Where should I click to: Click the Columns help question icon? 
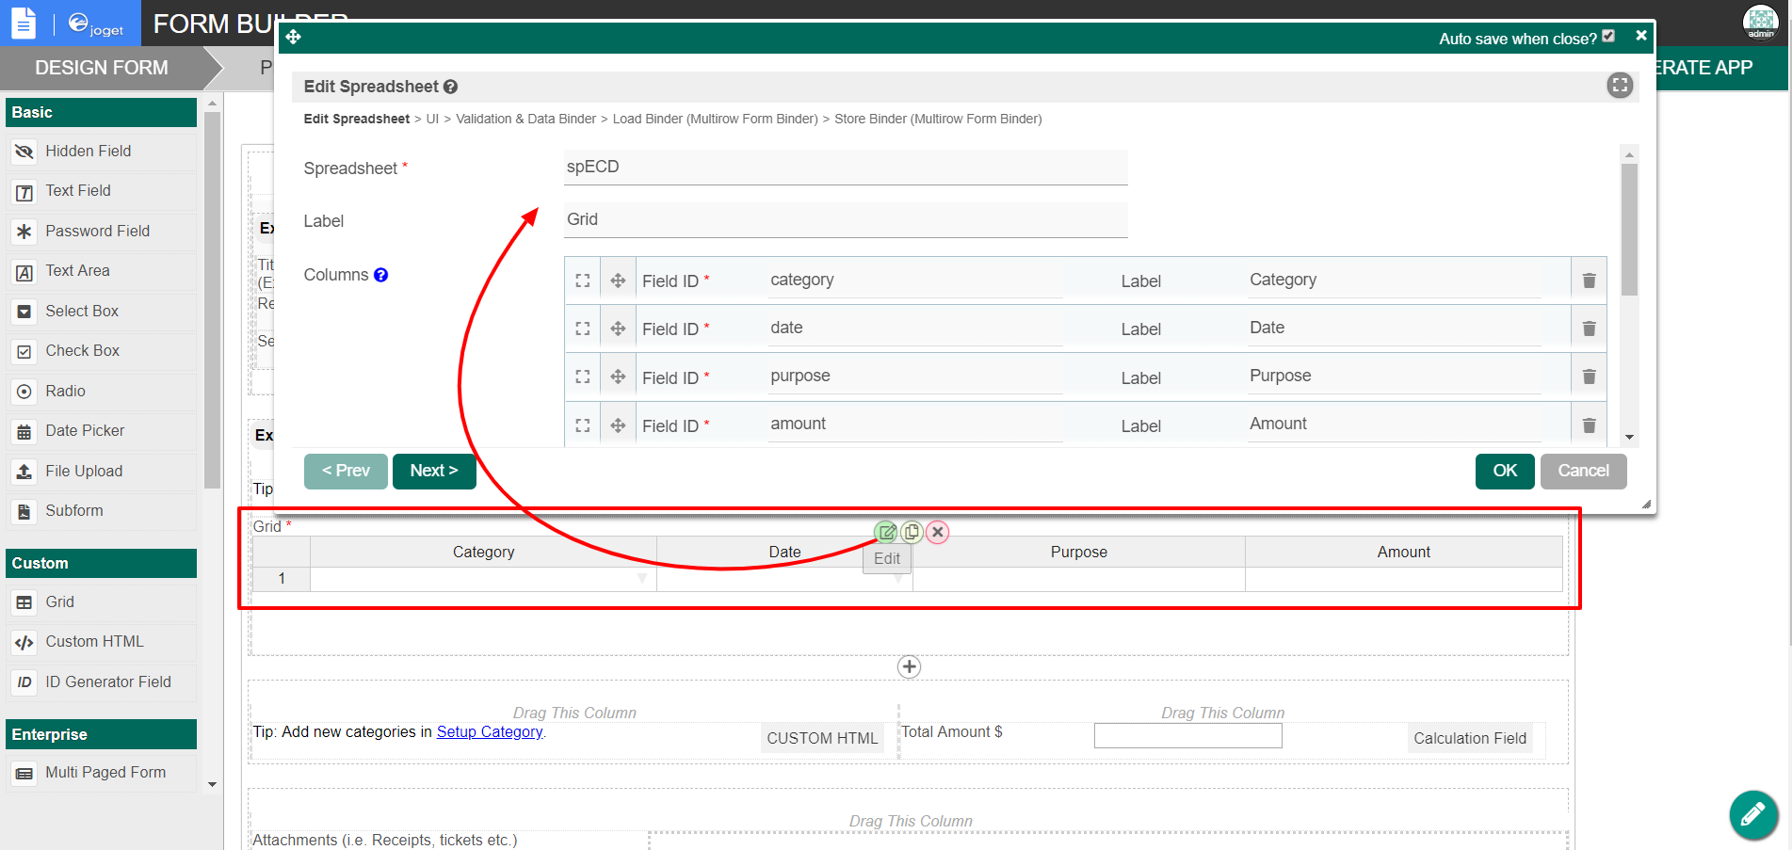[x=380, y=275]
